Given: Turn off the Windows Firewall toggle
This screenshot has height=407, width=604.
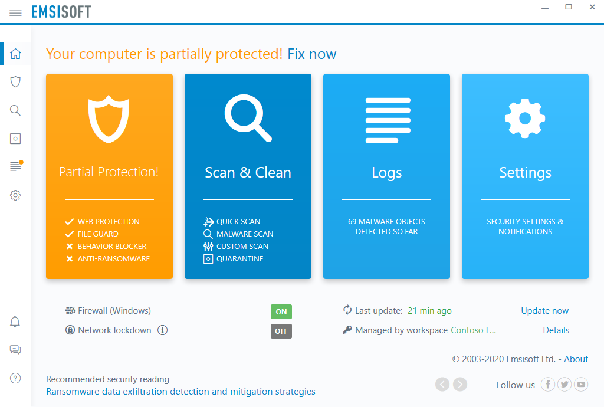Looking at the screenshot, I should pyautogui.click(x=281, y=311).
